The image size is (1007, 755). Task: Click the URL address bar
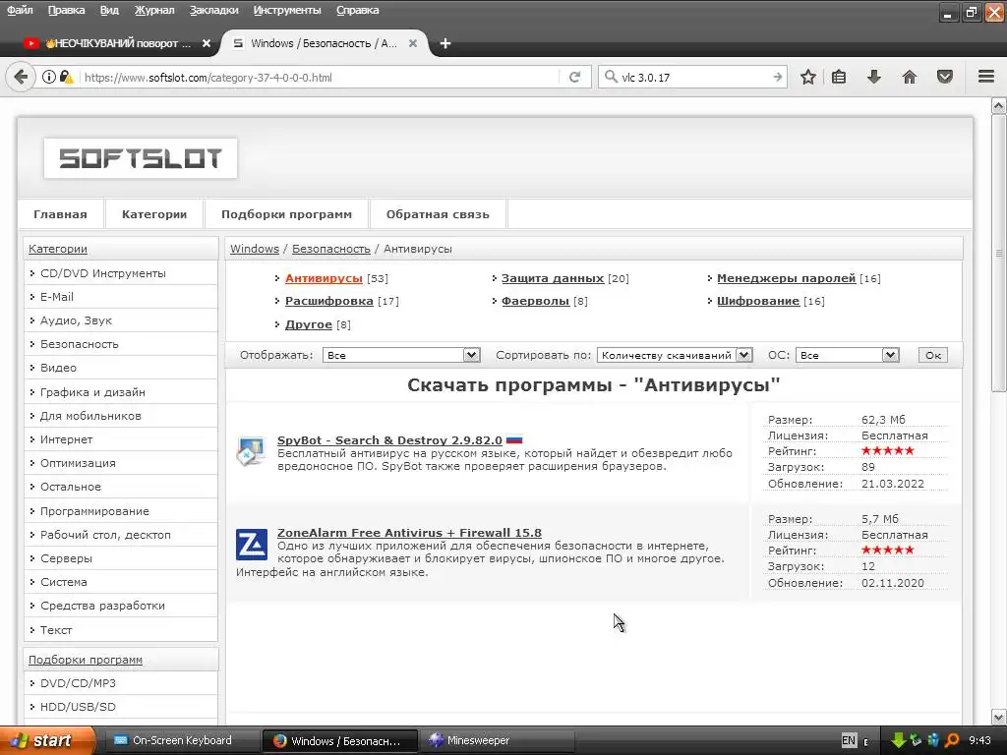[x=320, y=78]
